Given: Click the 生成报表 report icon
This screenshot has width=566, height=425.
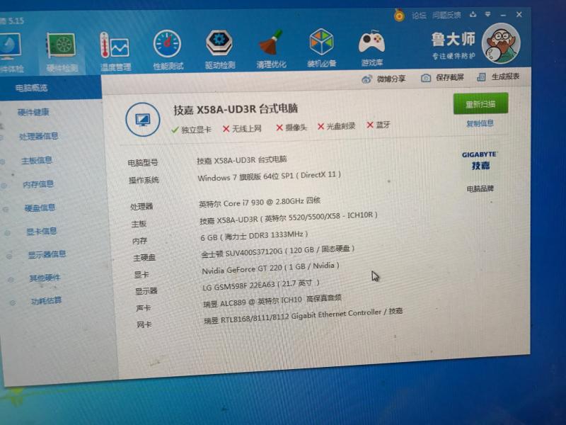Looking at the screenshot, I should coord(481,77).
